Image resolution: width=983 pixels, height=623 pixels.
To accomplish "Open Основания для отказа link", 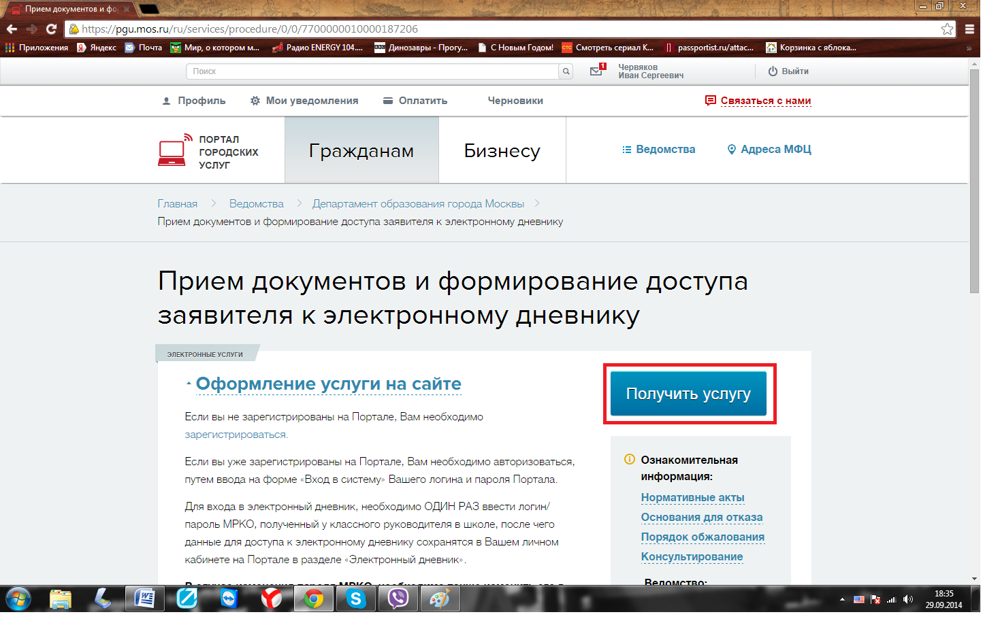I will click(x=703, y=518).
